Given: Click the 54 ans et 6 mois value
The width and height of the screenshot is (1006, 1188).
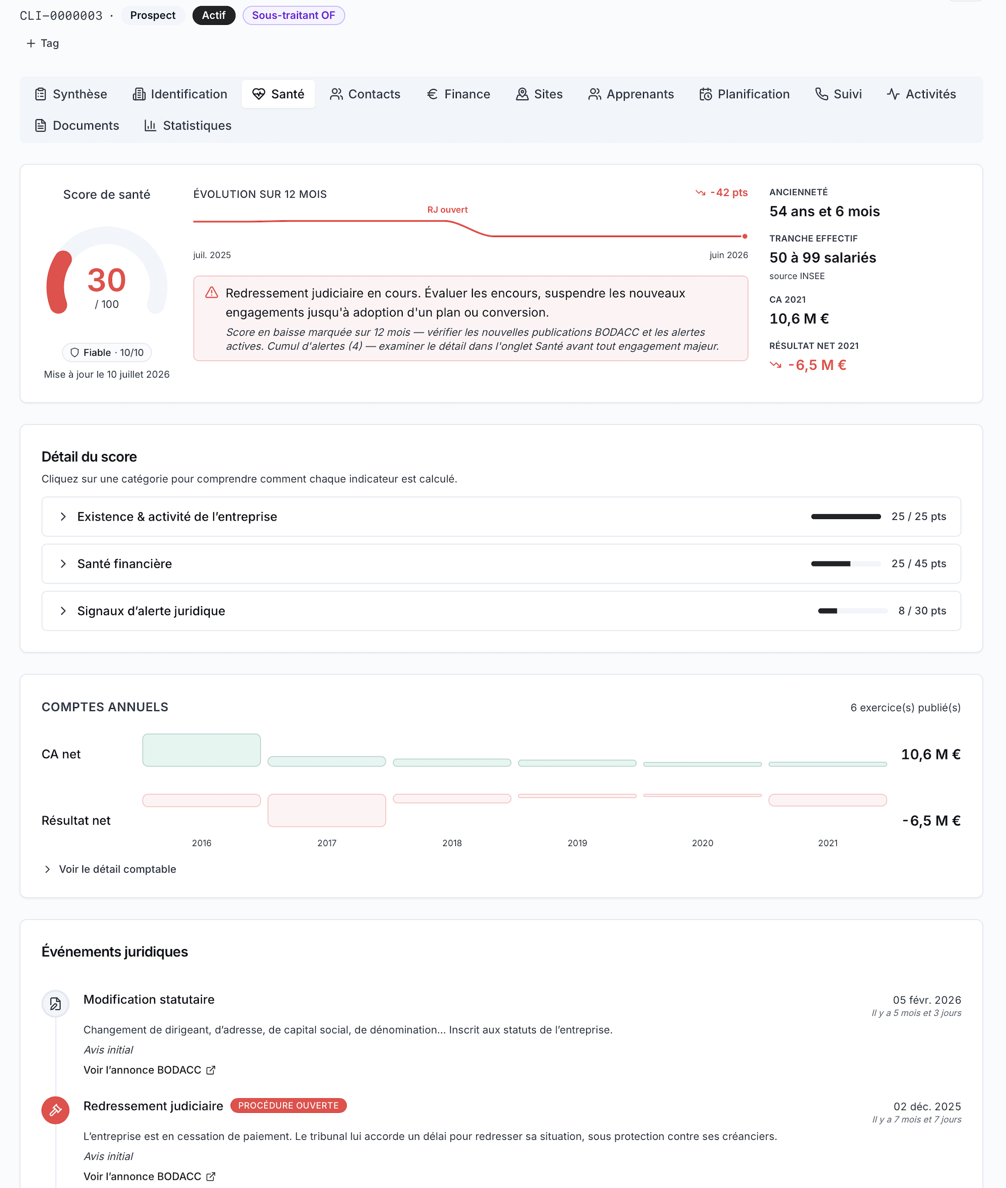Looking at the screenshot, I should coord(824,211).
